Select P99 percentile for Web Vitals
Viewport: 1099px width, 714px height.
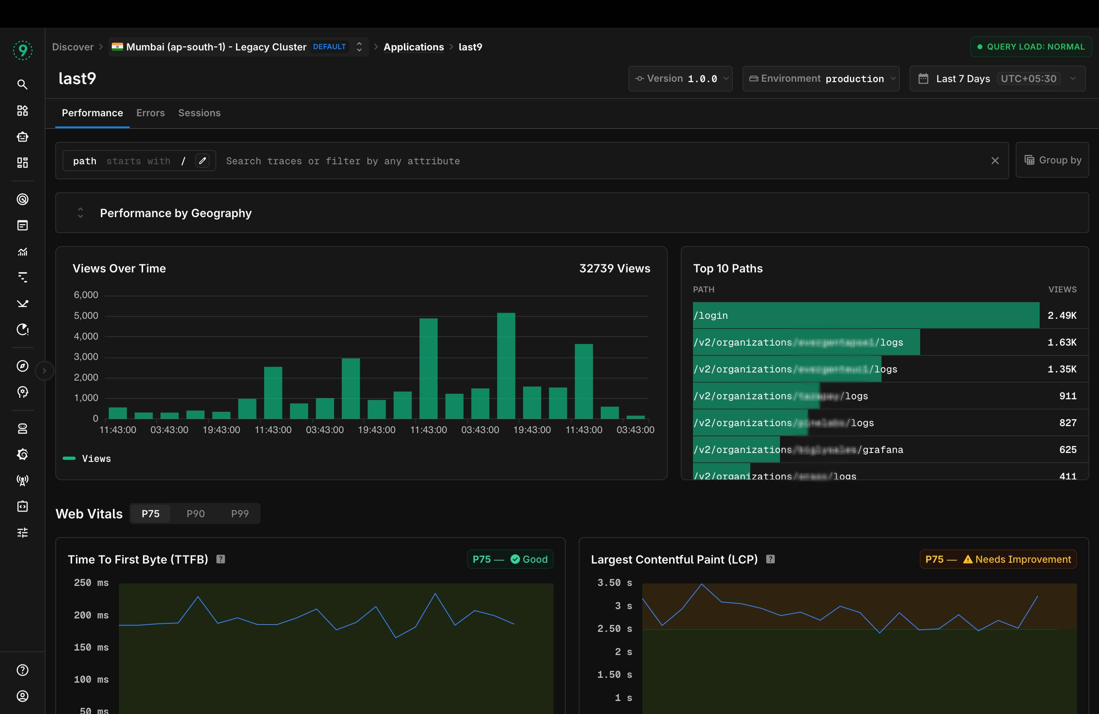coord(240,513)
